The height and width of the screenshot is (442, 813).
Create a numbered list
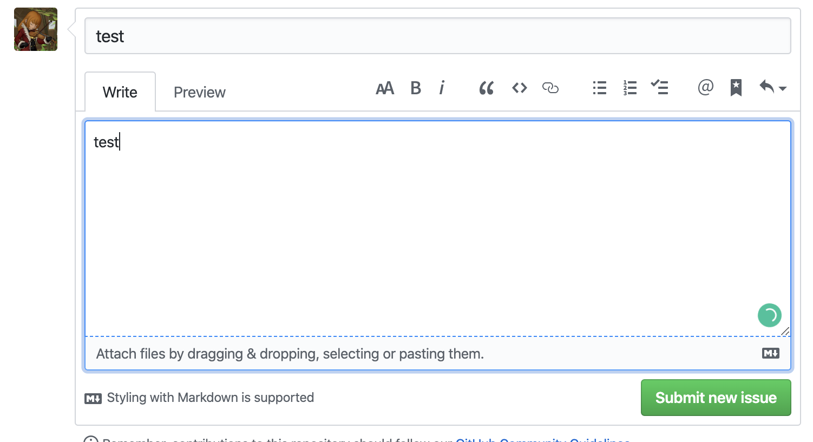click(x=630, y=88)
